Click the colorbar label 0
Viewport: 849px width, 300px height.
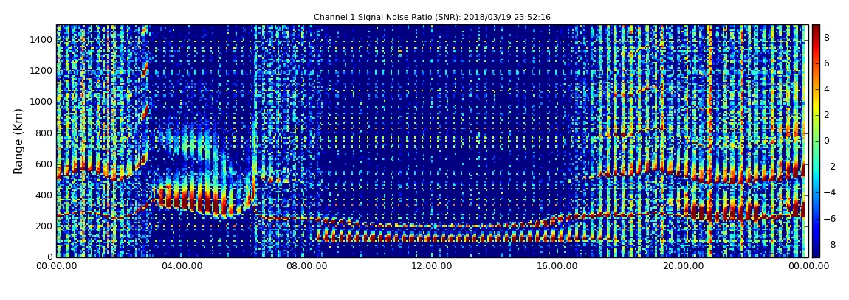pos(827,141)
